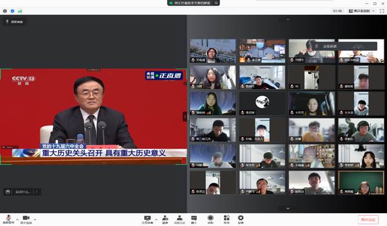387x226 pixels.
Task: Turn on the camera video button
Action: (25, 218)
